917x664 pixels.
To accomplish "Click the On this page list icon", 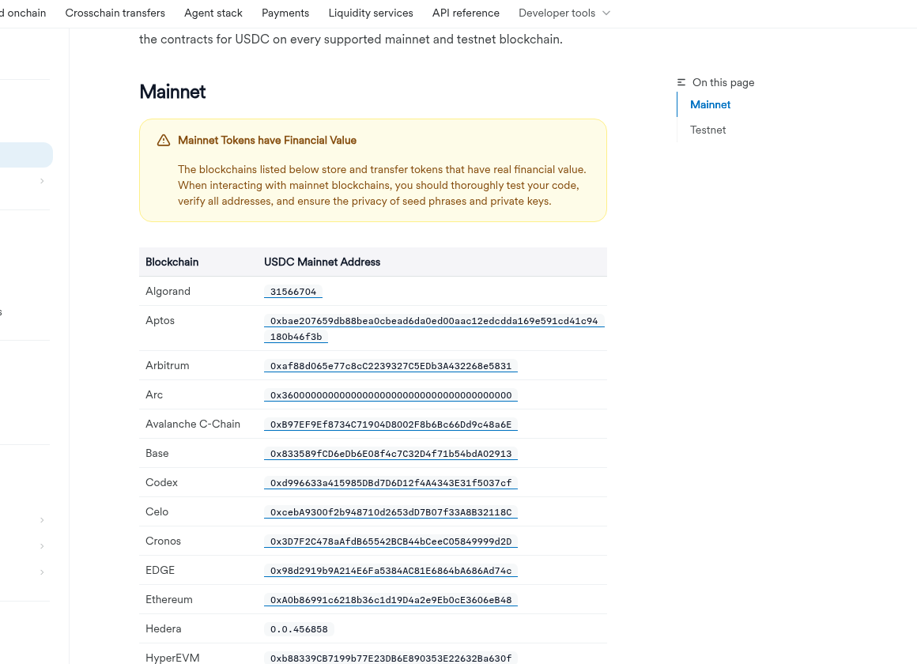I will click(x=681, y=82).
